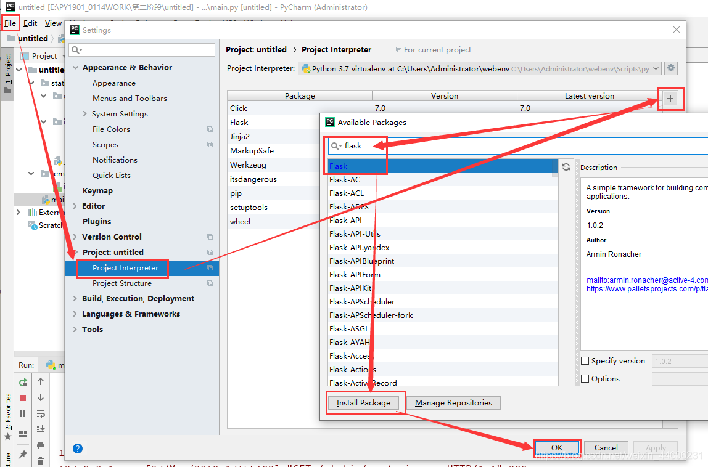This screenshot has width=708, height=467.
Task: Pin the Run tab
Action: click(23, 454)
